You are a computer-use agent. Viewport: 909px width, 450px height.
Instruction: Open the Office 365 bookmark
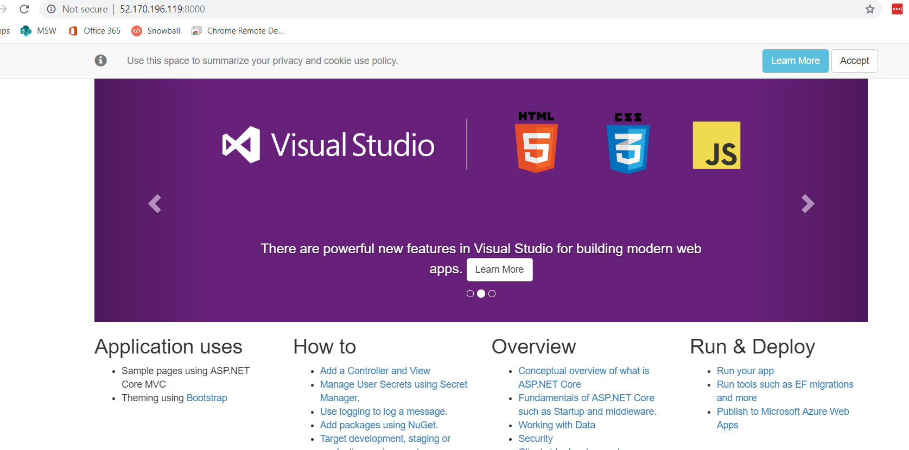pyautogui.click(x=94, y=31)
